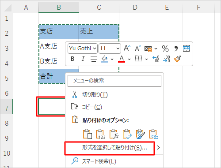Decrease decimal places
221x168 pixels.
[x=167, y=59]
